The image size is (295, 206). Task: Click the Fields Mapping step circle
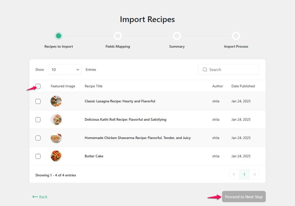pos(118,36)
